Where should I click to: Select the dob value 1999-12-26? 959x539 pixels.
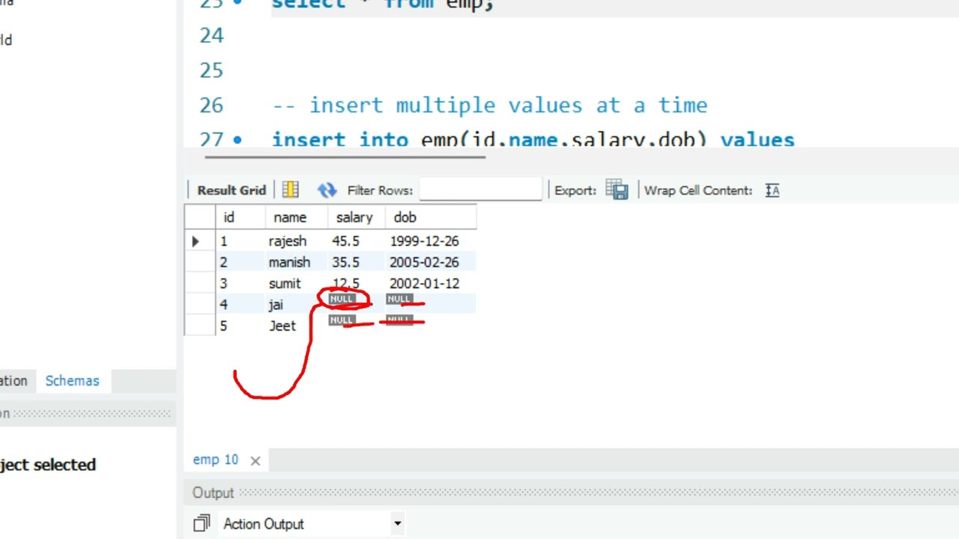coord(424,241)
